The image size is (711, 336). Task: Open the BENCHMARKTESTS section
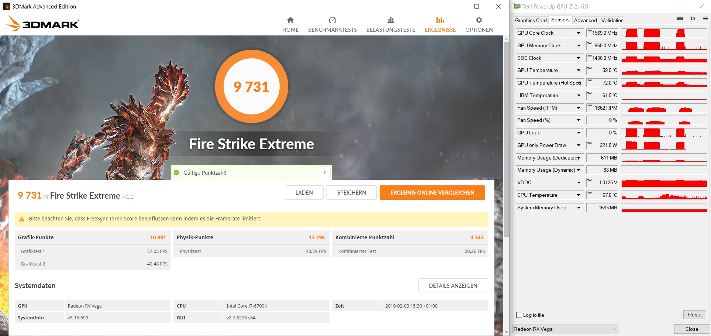click(x=332, y=25)
